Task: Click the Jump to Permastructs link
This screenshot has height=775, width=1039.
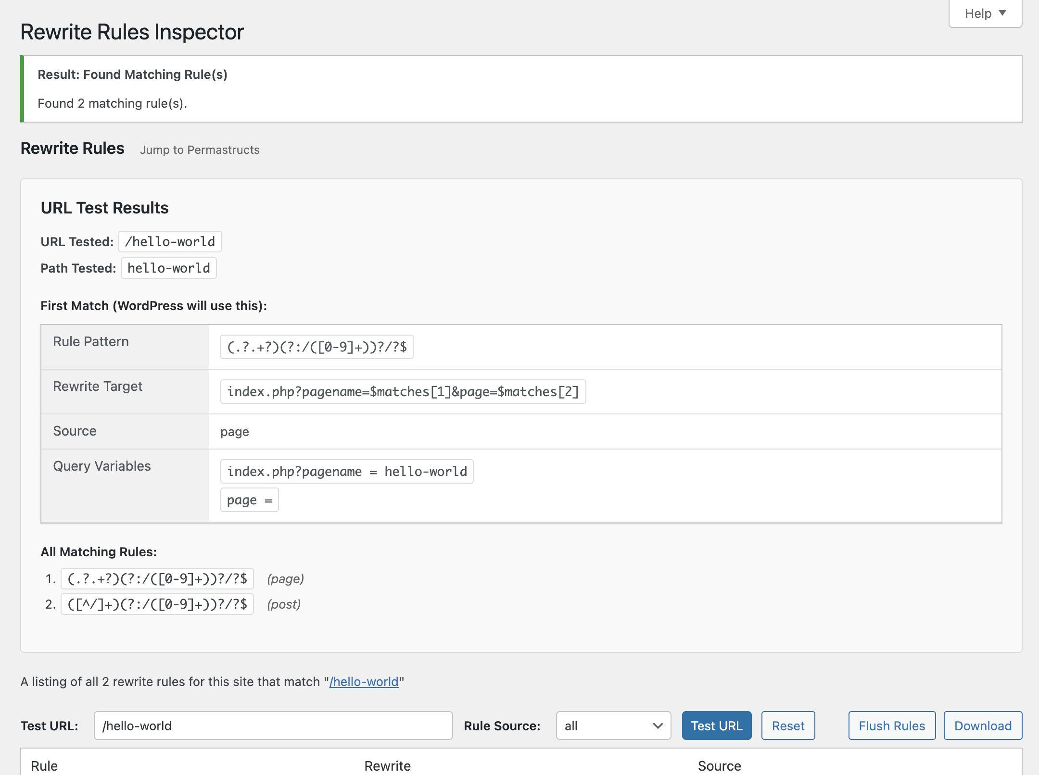Action: [x=200, y=150]
